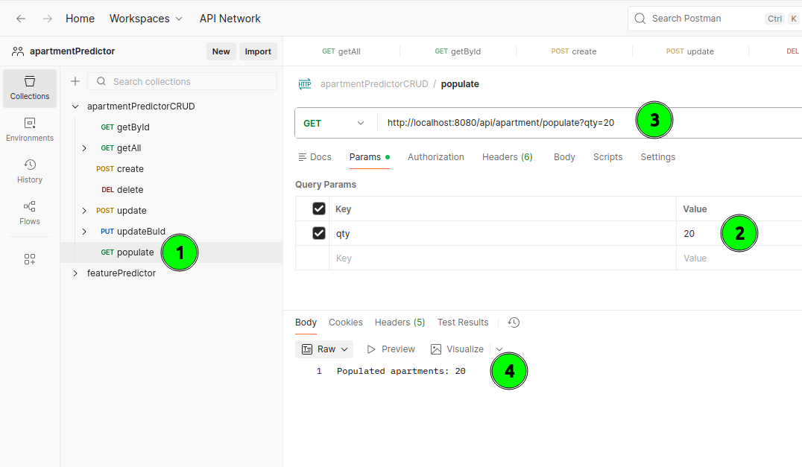This screenshot has width=802, height=467.
Task: Open the GET method dropdown
Action: pos(335,123)
